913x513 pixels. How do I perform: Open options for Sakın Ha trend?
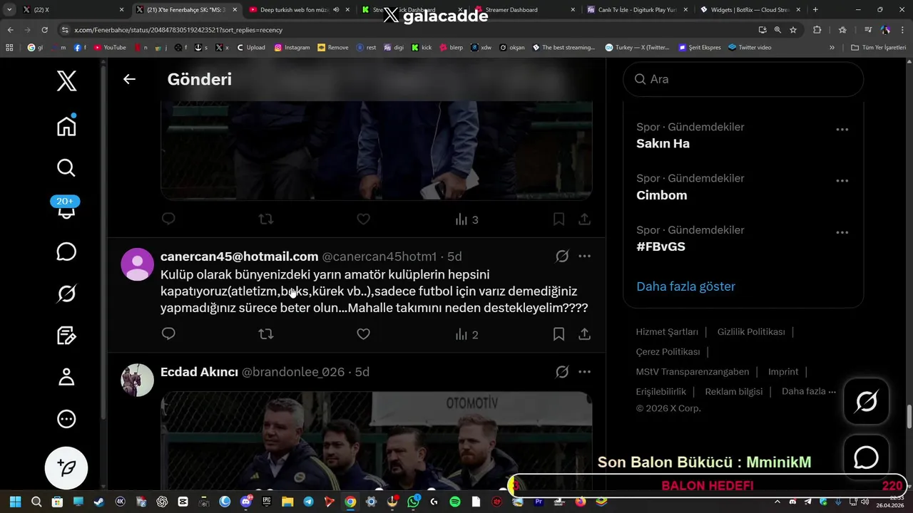842,130
